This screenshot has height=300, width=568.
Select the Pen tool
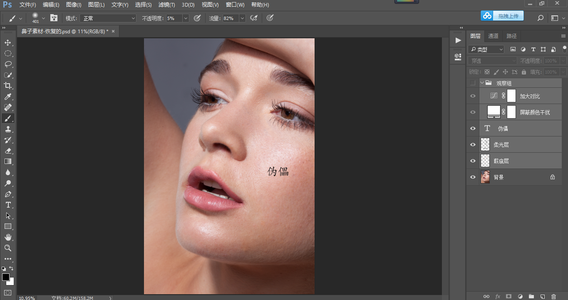coord(8,194)
